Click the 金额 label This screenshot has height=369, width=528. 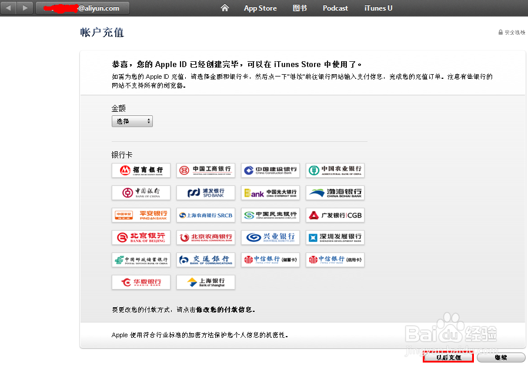pos(119,108)
